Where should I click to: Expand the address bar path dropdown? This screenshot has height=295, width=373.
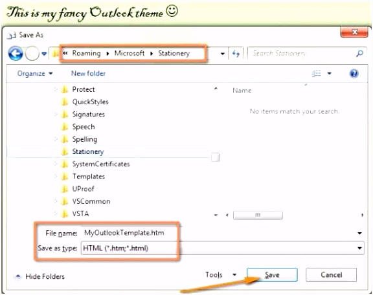tap(222, 54)
